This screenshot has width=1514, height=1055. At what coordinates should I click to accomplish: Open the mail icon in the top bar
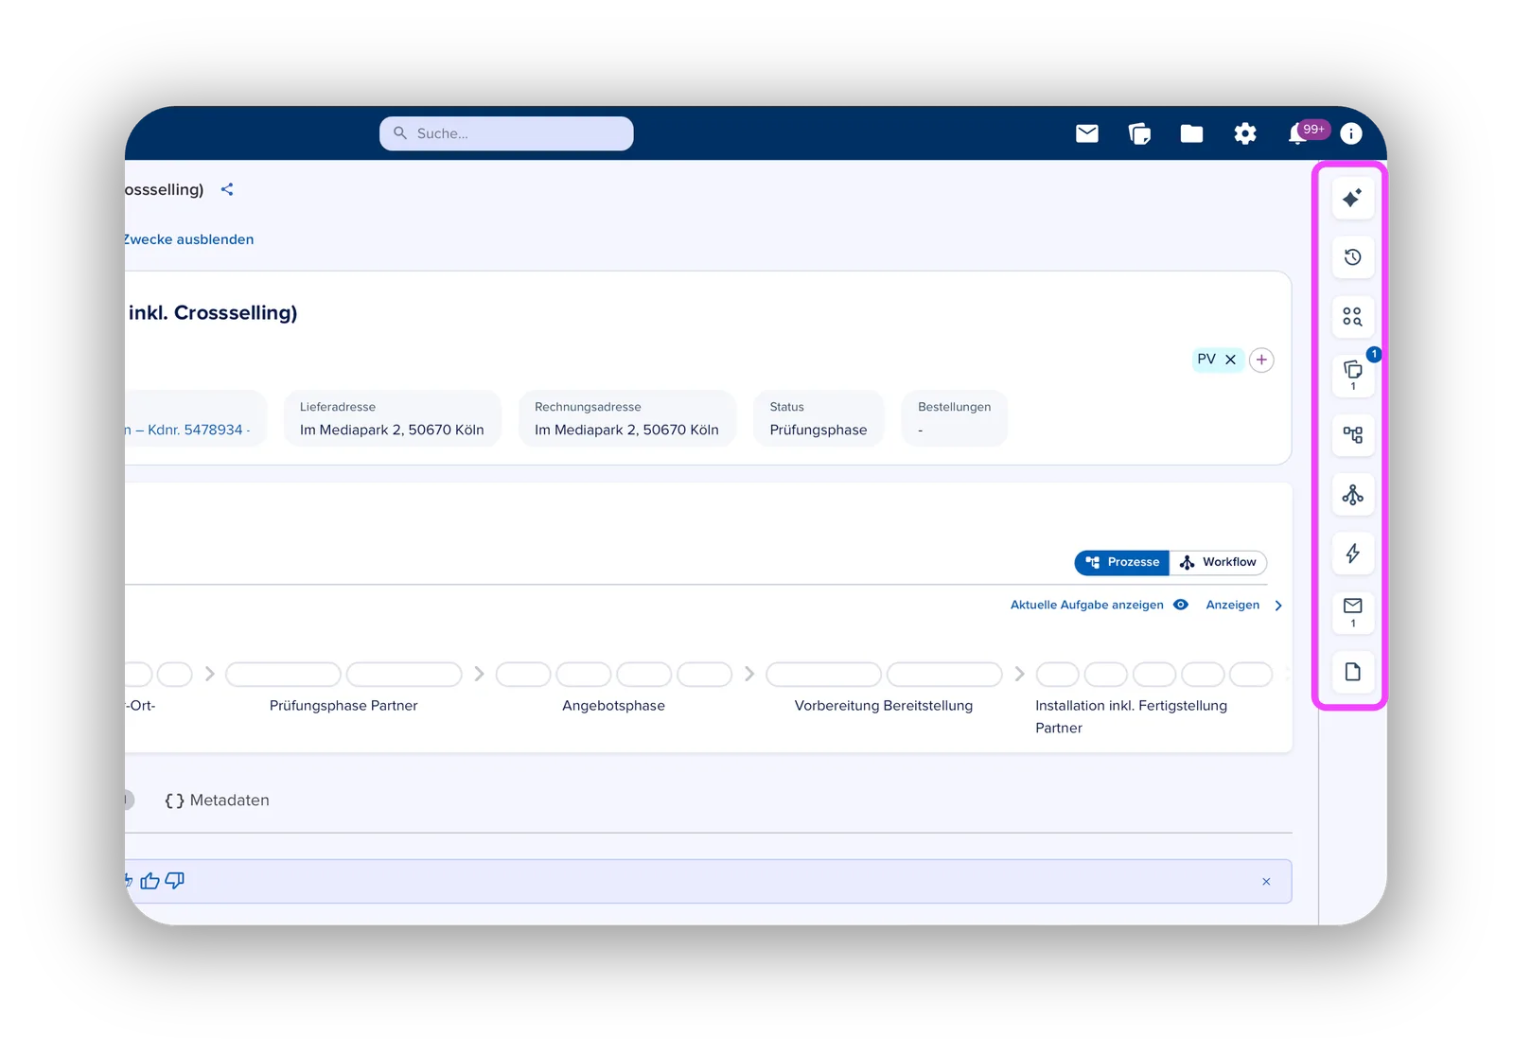[1087, 133]
